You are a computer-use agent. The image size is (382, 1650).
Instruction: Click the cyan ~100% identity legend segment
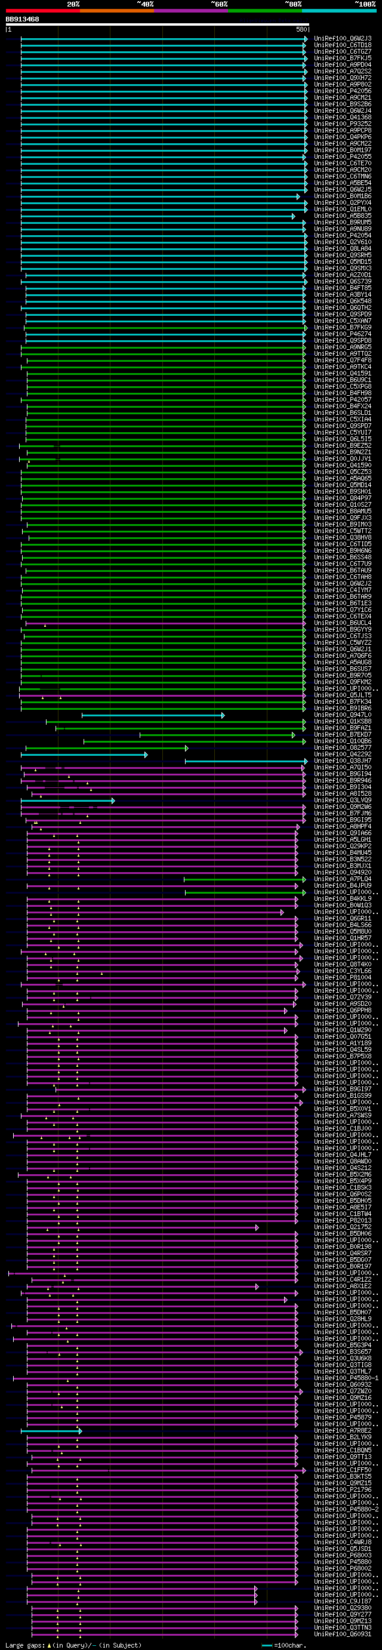tap(339, 11)
